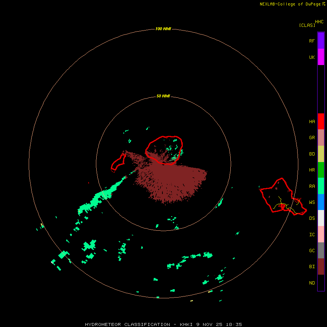Click the "RA" legend label
Screen dimensions: 327x327
coord(312,186)
